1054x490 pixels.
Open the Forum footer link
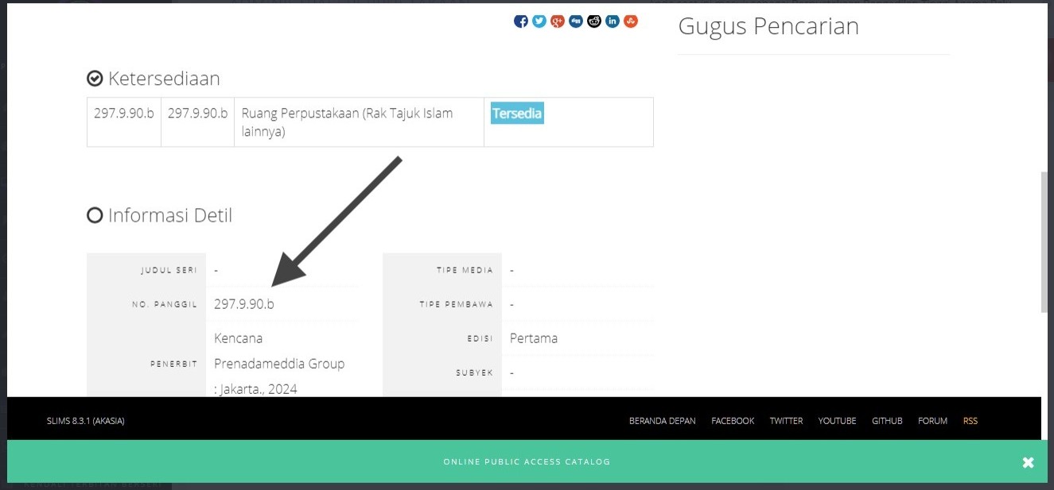pos(932,421)
